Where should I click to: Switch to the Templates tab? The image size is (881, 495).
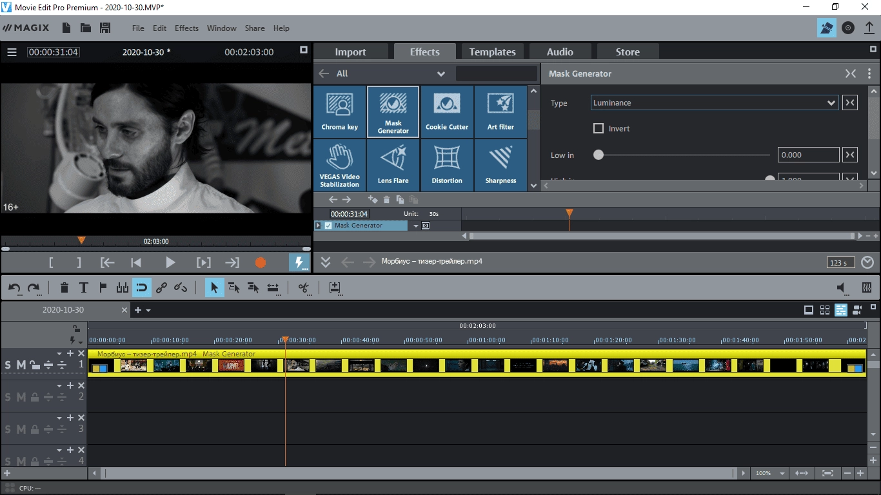(492, 52)
